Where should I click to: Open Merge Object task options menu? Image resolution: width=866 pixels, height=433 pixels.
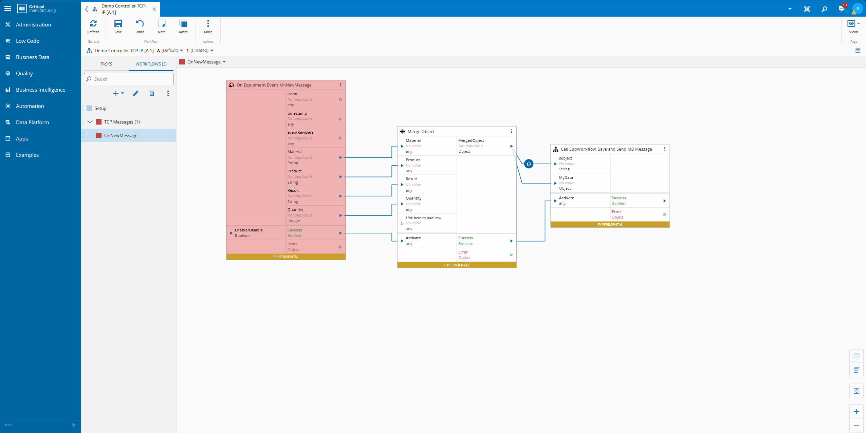point(511,131)
